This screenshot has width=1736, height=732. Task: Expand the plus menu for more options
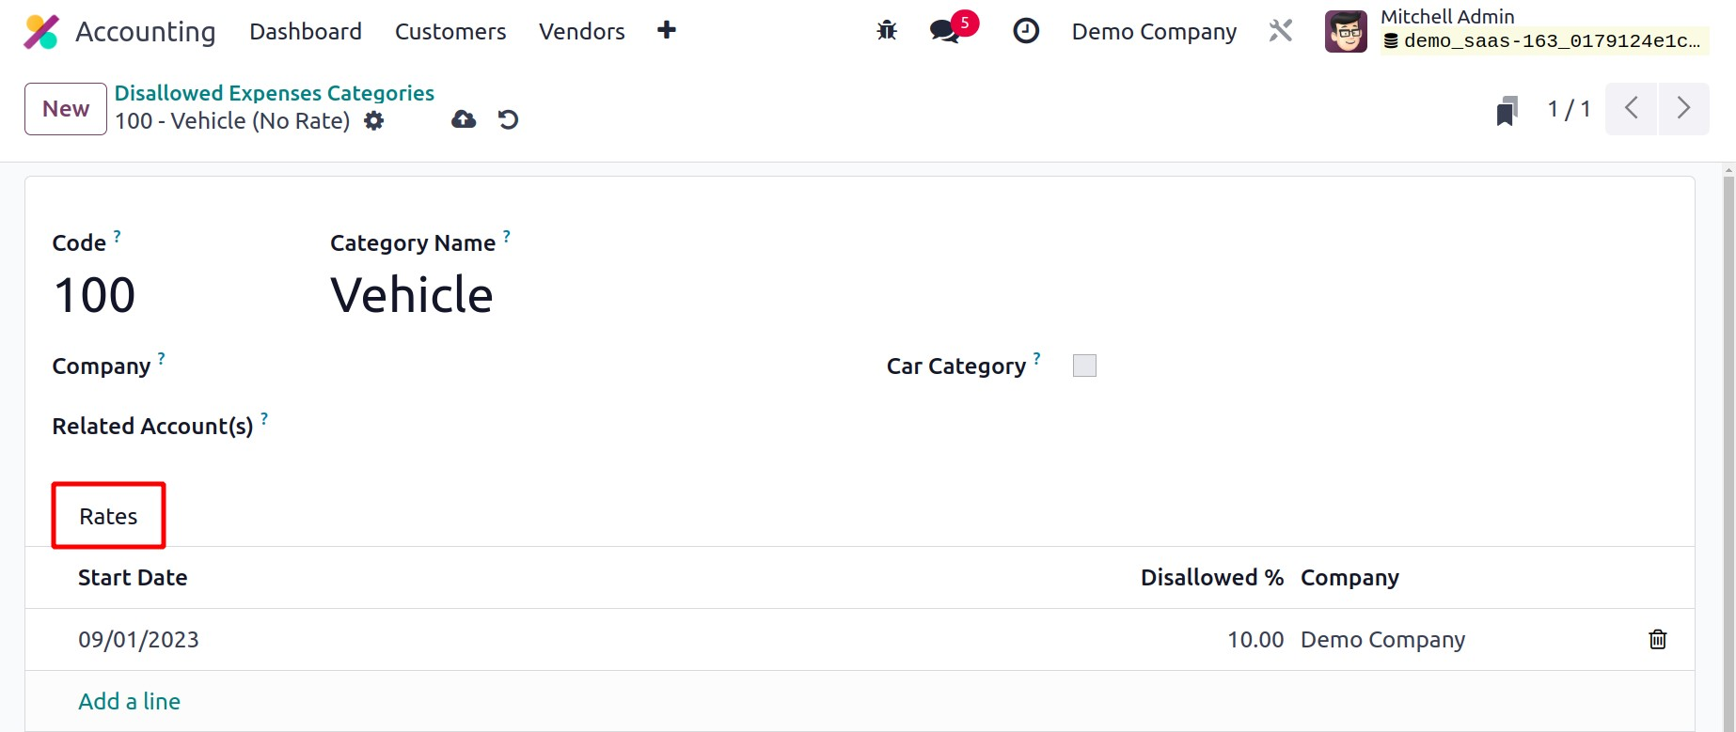pyautogui.click(x=667, y=31)
